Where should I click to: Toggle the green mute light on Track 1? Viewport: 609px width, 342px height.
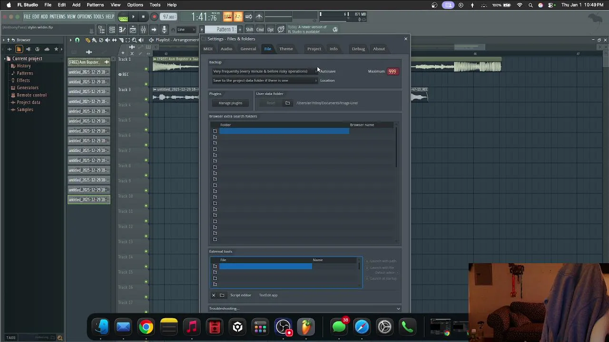point(146,69)
